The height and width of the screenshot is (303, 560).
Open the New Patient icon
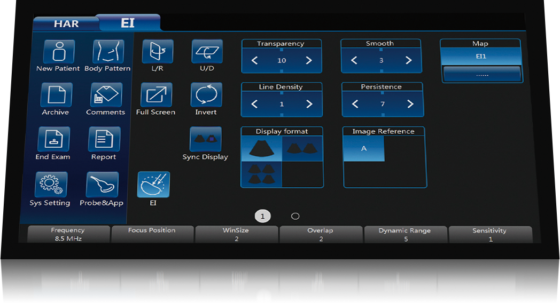tap(58, 52)
